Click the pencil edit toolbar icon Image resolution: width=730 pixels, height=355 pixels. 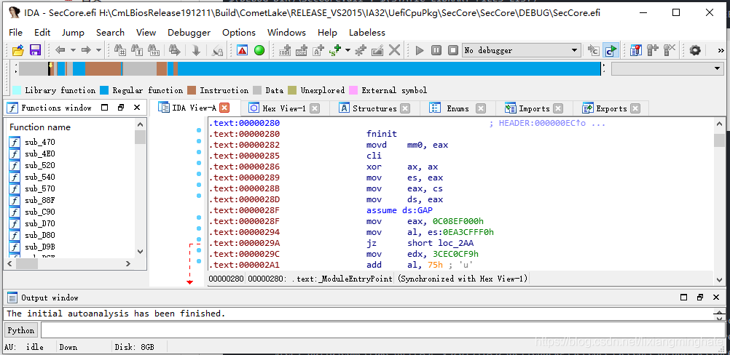[377, 50]
